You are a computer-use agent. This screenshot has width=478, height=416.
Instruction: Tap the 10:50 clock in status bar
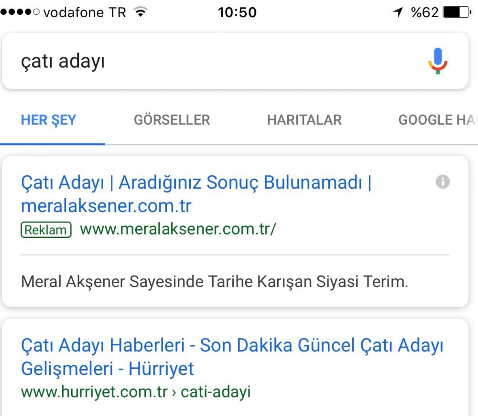pos(237,12)
